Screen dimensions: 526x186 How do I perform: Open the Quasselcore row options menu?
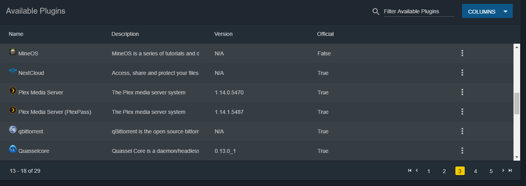tap(462, 151)
